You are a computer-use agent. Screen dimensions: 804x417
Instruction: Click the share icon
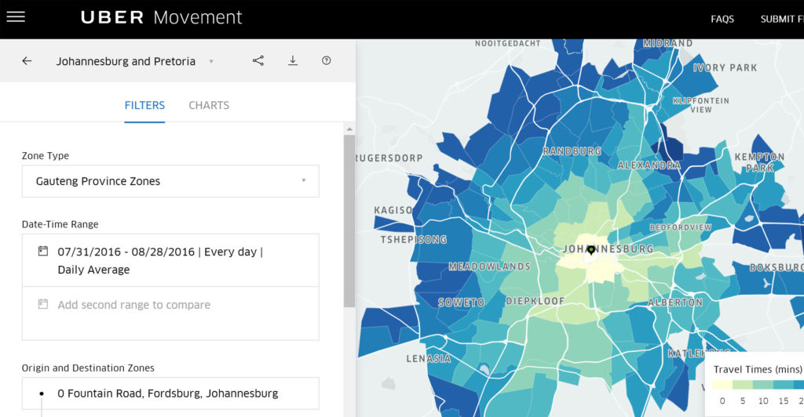tap(258, 61)
